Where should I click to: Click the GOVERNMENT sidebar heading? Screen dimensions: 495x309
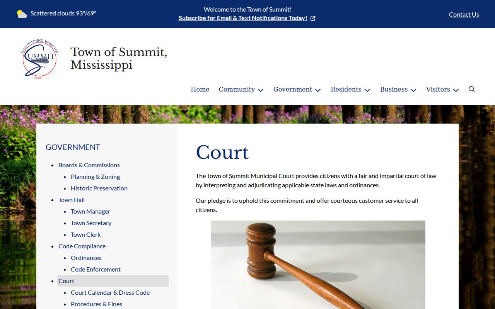[73, 147]
